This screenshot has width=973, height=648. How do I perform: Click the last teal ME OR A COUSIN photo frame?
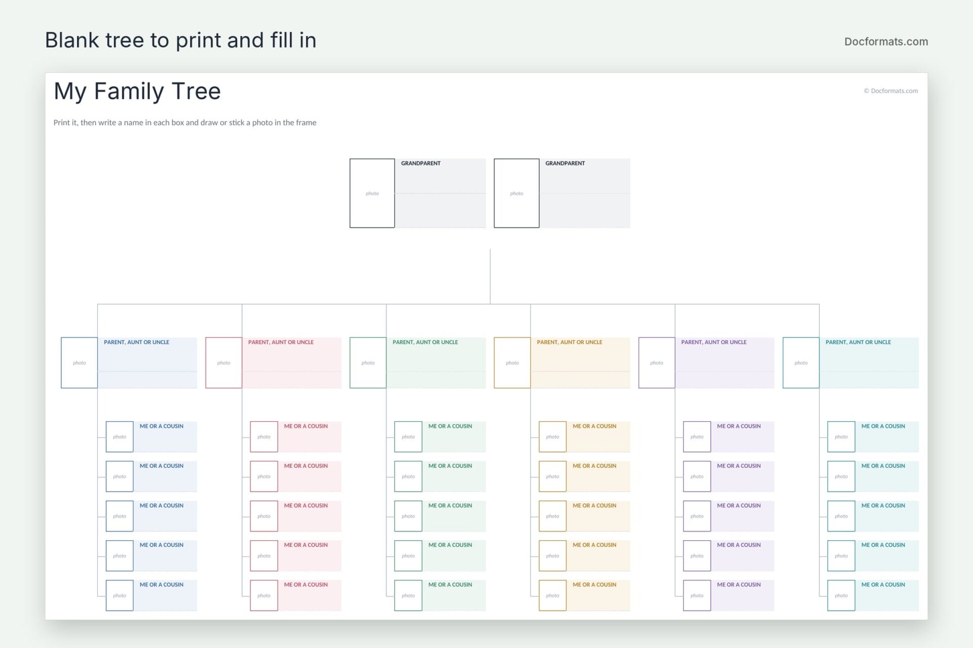[x=841, y=595]
